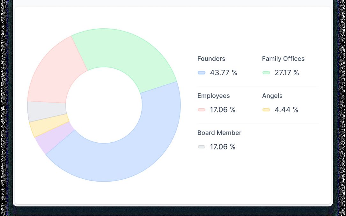This screenshot has width=346, height=216.
Task: Click the green Family Offices legend swatch
Action: [266, 73]
